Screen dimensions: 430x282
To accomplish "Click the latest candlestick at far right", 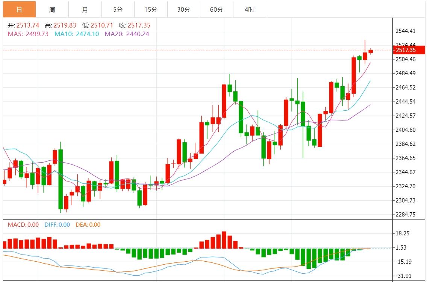I will 371,51.
